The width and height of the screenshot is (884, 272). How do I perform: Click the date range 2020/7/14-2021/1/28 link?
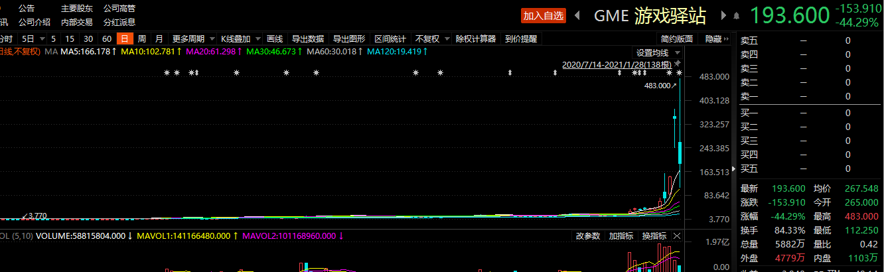[x=617, y=64]
